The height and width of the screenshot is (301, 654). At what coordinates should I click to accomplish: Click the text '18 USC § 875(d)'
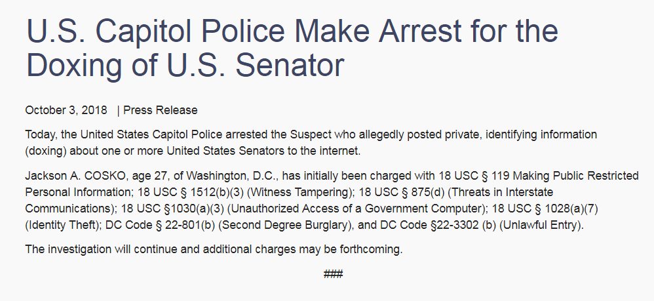click(x=401, y=192)
